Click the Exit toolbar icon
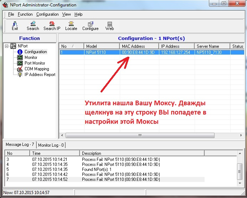The image size is (247, 198). click(15, 26)
